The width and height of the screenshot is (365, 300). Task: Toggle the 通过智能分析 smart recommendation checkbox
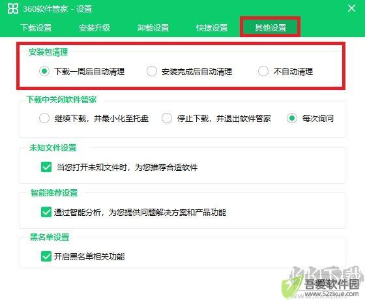[x=46, y=212]
